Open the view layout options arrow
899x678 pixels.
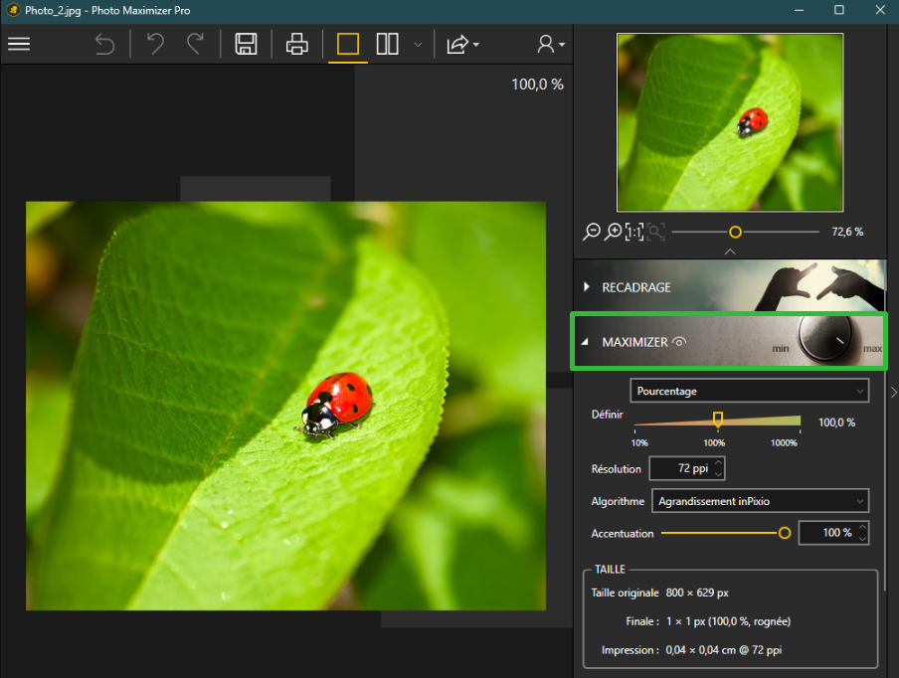418,45
